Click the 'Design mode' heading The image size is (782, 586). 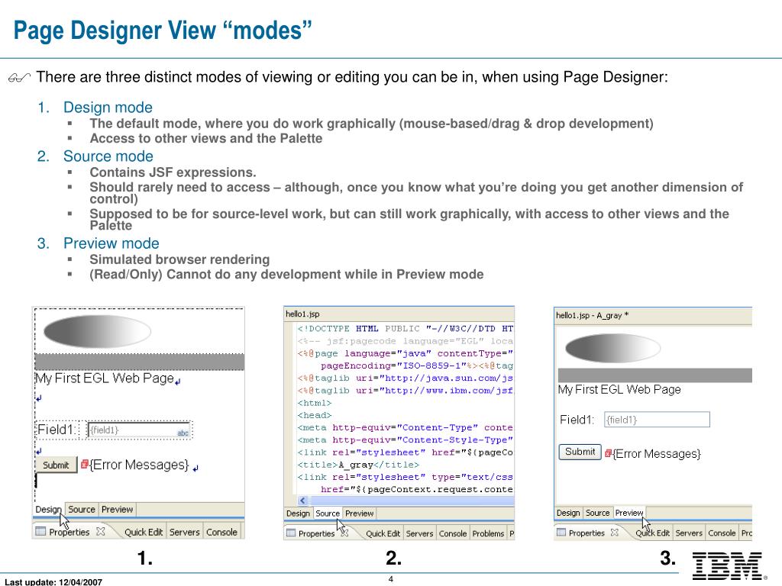(108, 107)
